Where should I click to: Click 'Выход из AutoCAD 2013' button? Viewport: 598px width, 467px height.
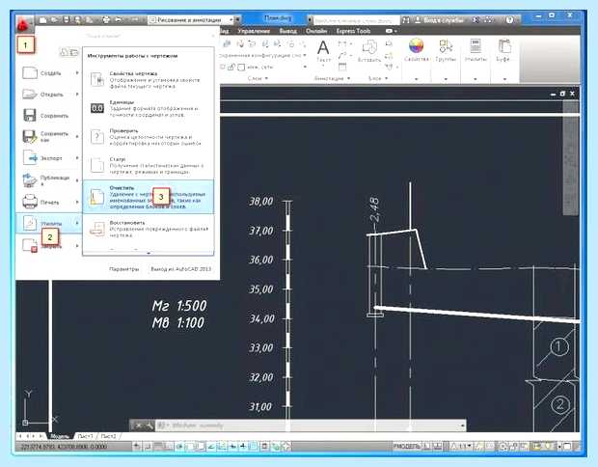[180, 269]
